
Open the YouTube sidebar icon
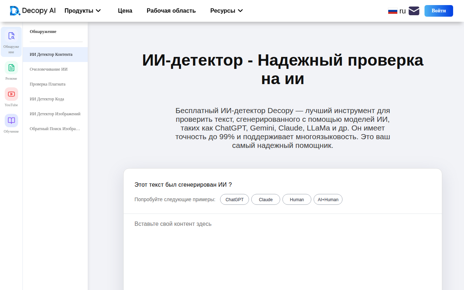(11, 97)
